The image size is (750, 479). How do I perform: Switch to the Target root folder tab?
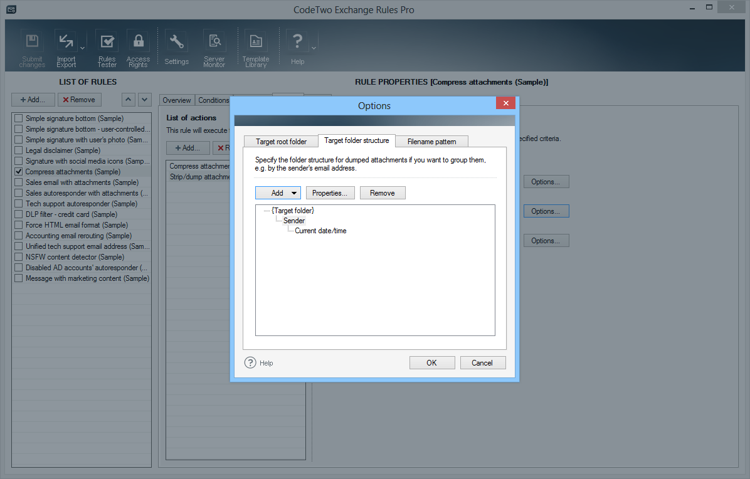click(x=281, y=142)
